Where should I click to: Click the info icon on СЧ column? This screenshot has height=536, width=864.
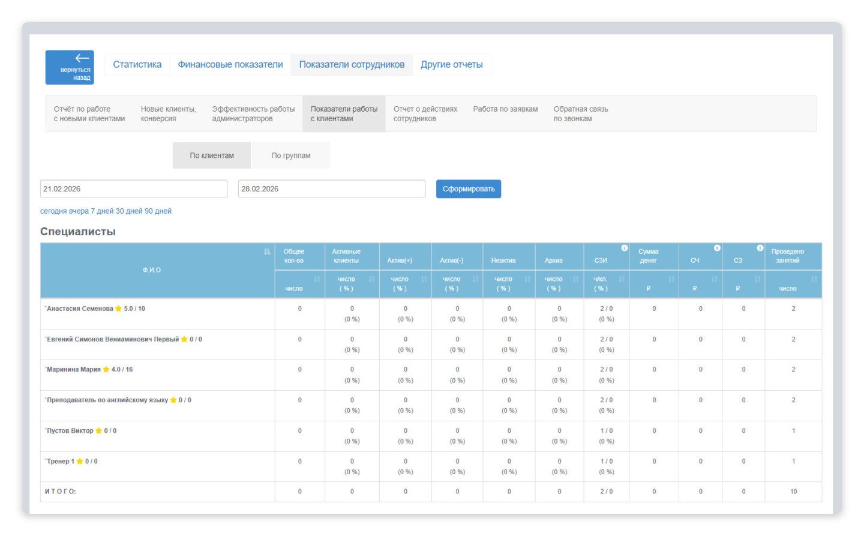coord(717,248)
